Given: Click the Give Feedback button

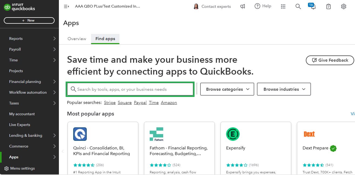Looking at the screenshot, I should [x=330, y=60].
